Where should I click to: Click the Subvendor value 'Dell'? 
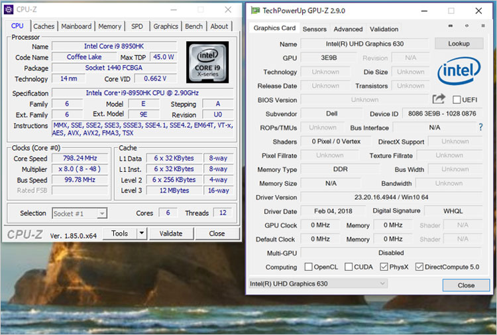pyautogui.click(x=331, y=113)
